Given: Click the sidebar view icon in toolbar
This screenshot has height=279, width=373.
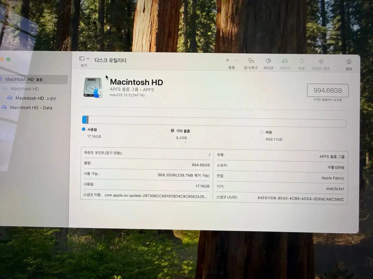Looking at the screenshot, I should pos(82,59).
